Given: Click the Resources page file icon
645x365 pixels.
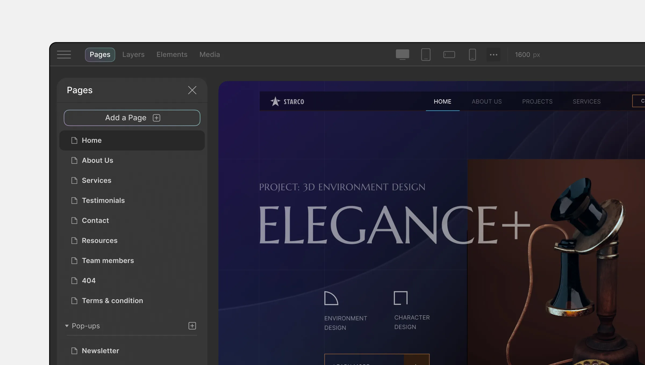Looking at the screenshot, I should (x=74, y=240).
